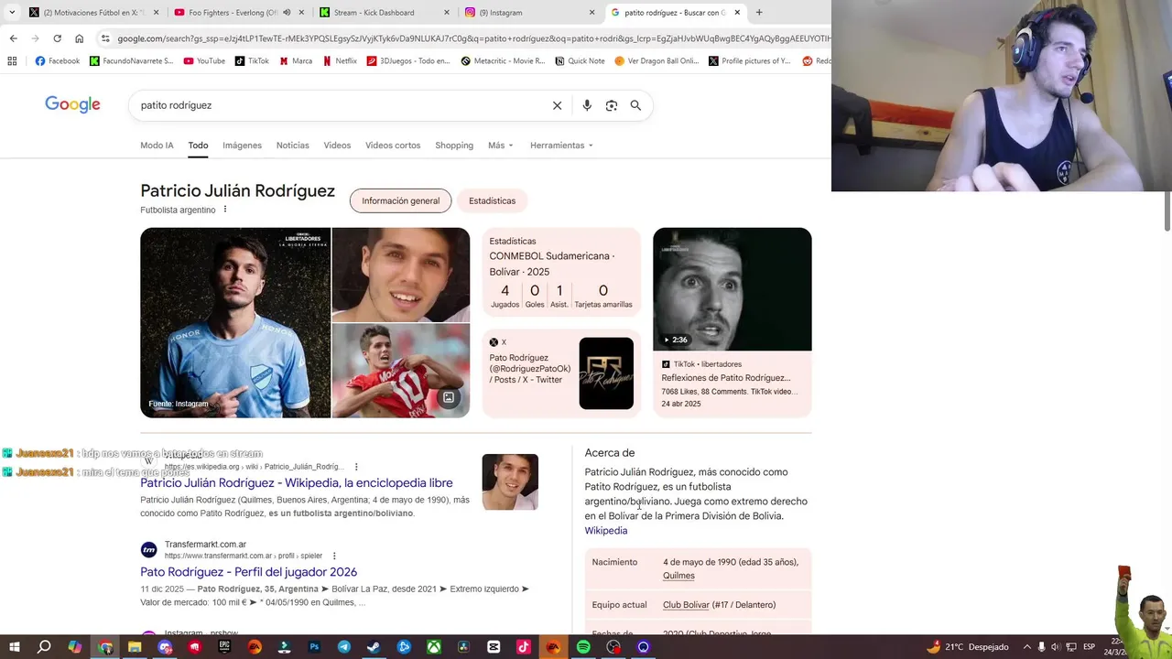Select the Videos cortos search tab
Viewport: 1172px width, 659px height.
(x=393, y=146)
